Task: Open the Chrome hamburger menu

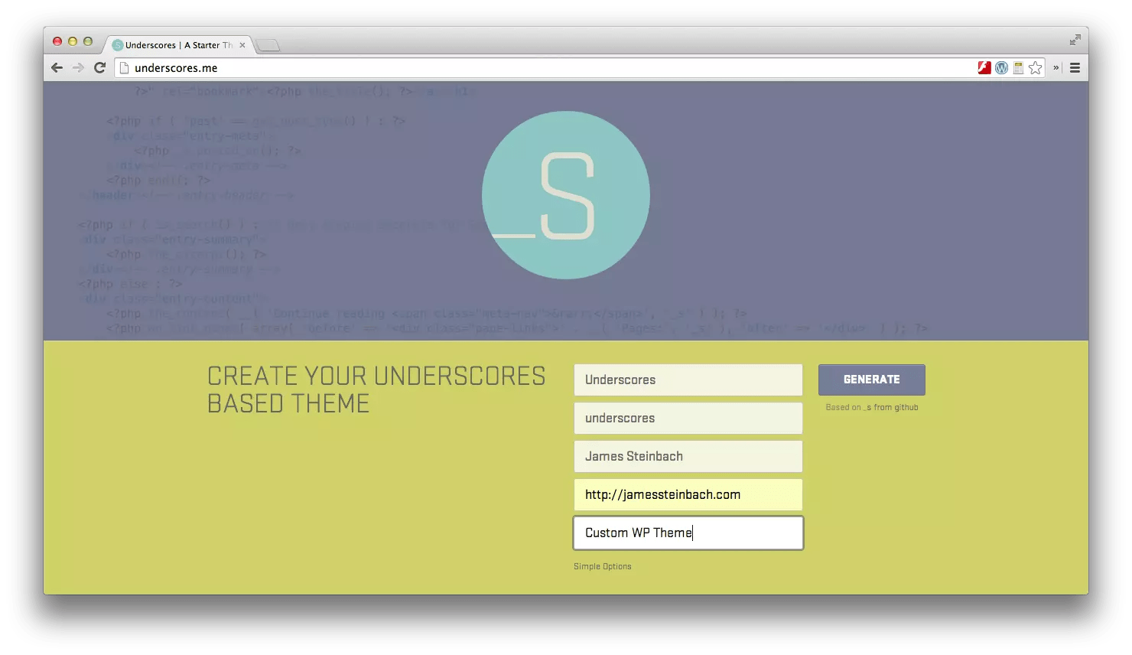Action: (x=1075, y=68)
